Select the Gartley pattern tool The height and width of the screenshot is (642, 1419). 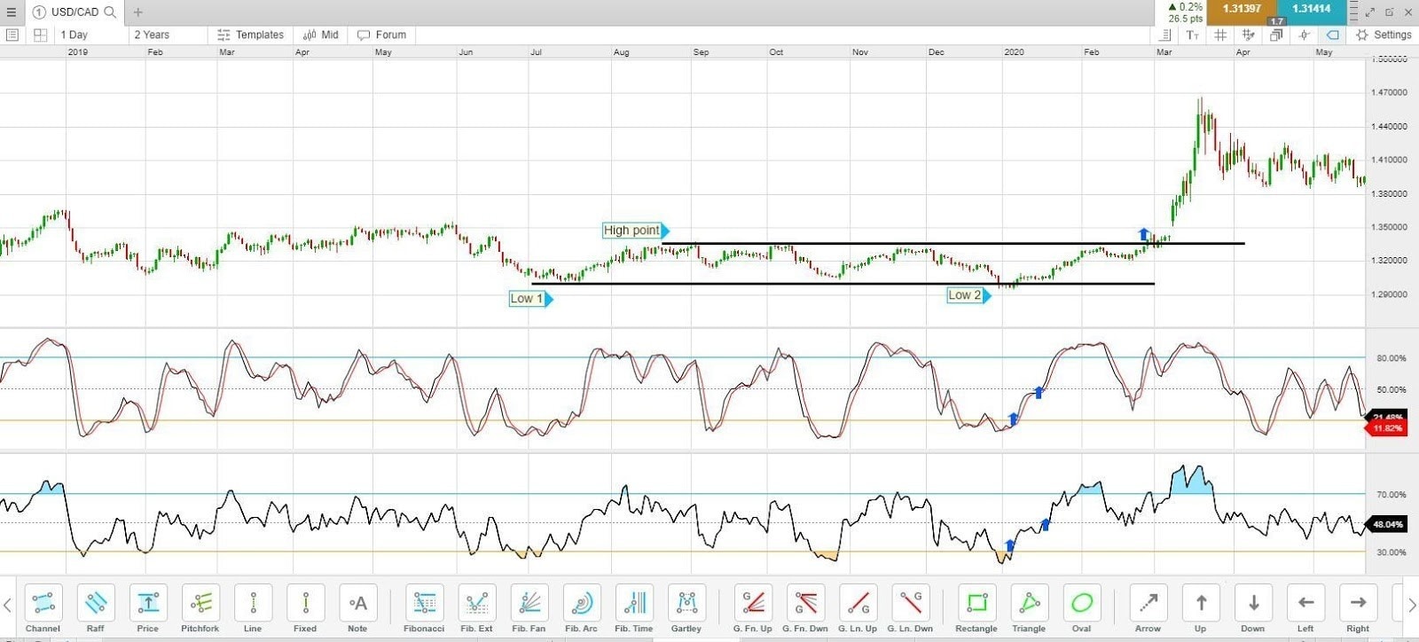click(x=686, y=608)
